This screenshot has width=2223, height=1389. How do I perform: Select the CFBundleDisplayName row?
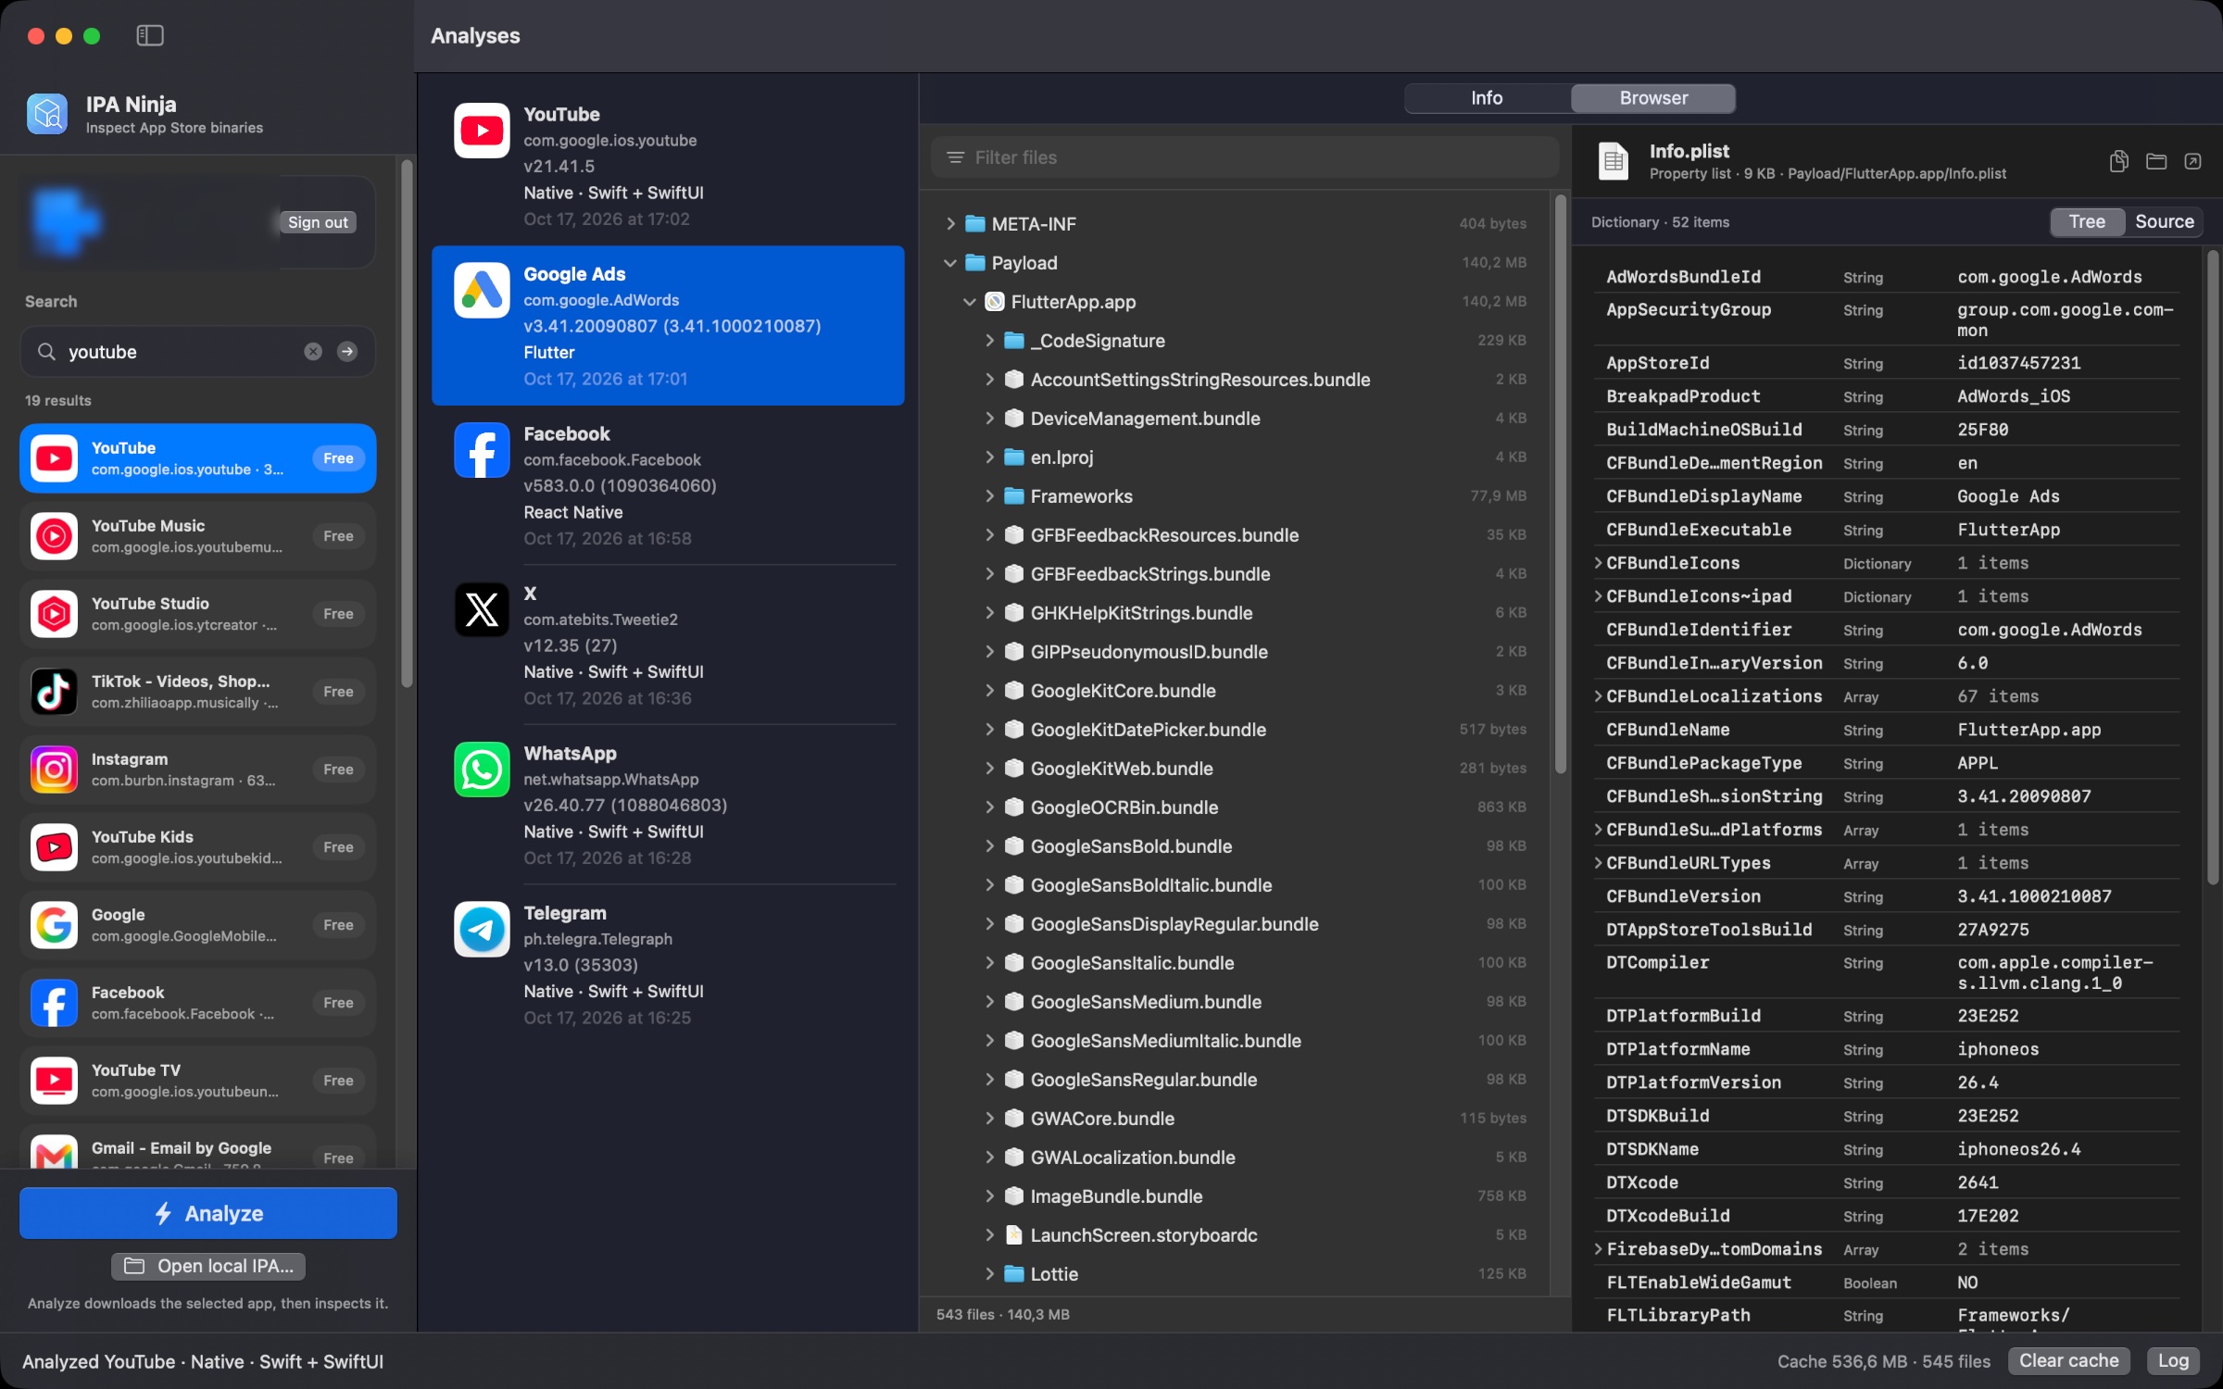1886,496
